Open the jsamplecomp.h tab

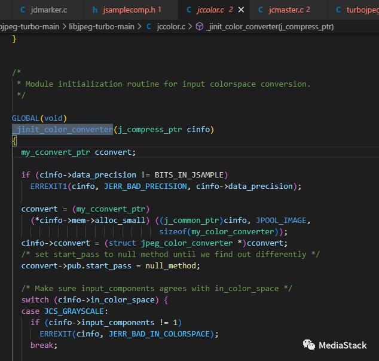129,10
